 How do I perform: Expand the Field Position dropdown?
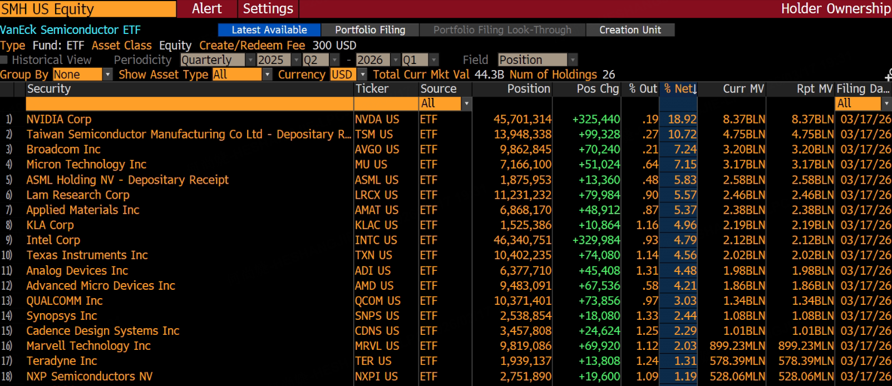pos(573,60)
